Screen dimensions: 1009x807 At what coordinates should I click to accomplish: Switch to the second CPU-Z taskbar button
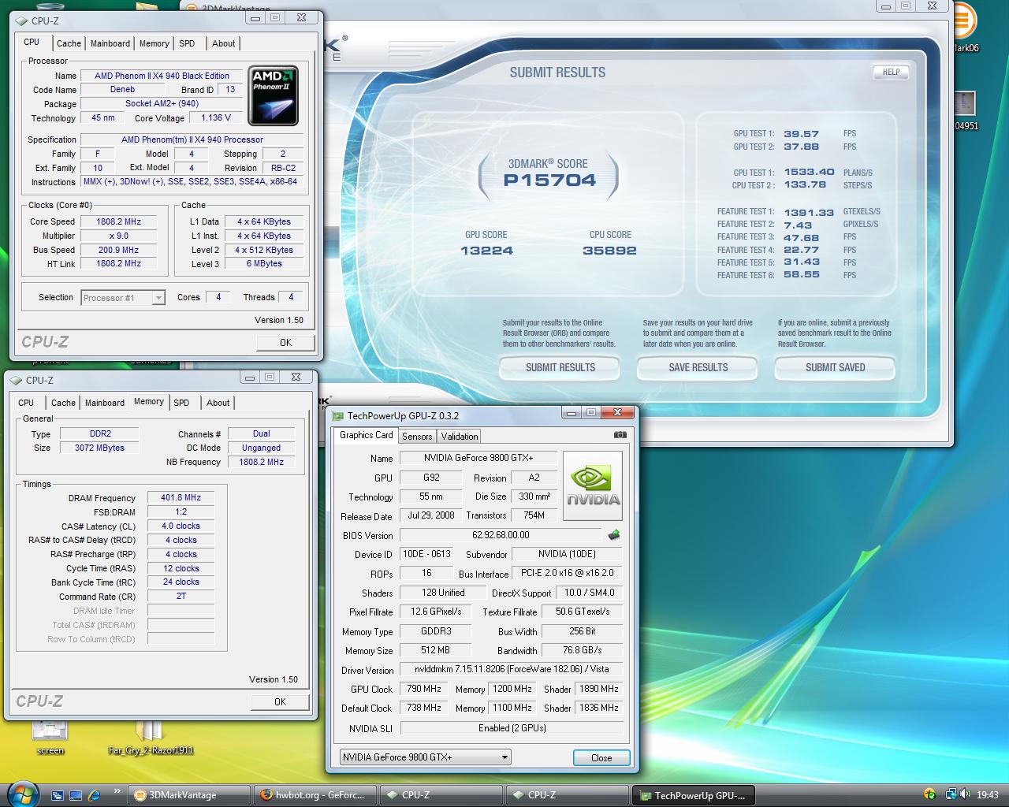tap(568, 795)
